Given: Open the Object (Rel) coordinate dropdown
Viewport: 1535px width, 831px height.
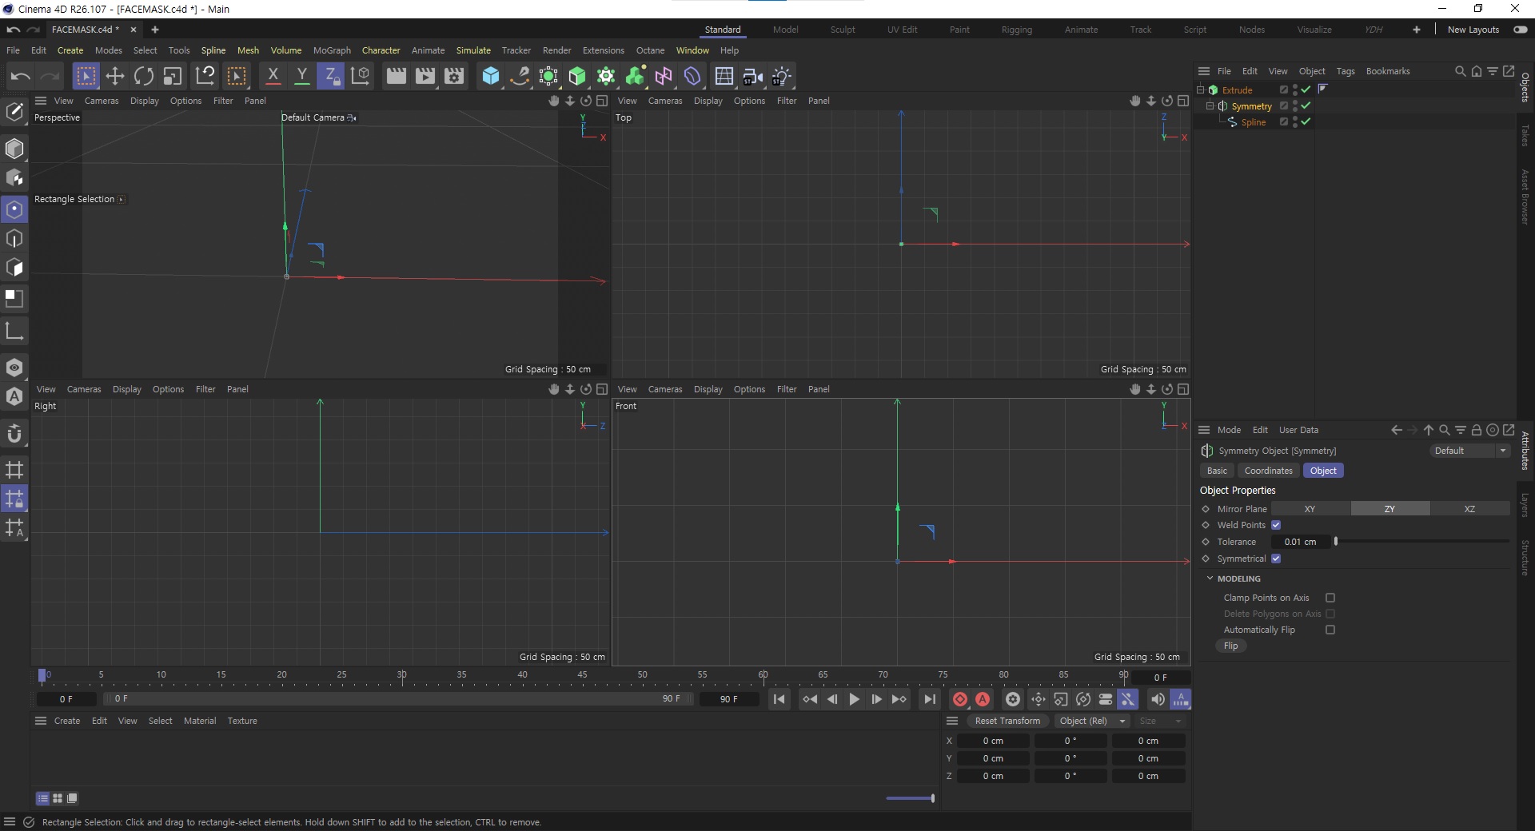Looking at the screenshot, I should click(x=1090, y=721).
